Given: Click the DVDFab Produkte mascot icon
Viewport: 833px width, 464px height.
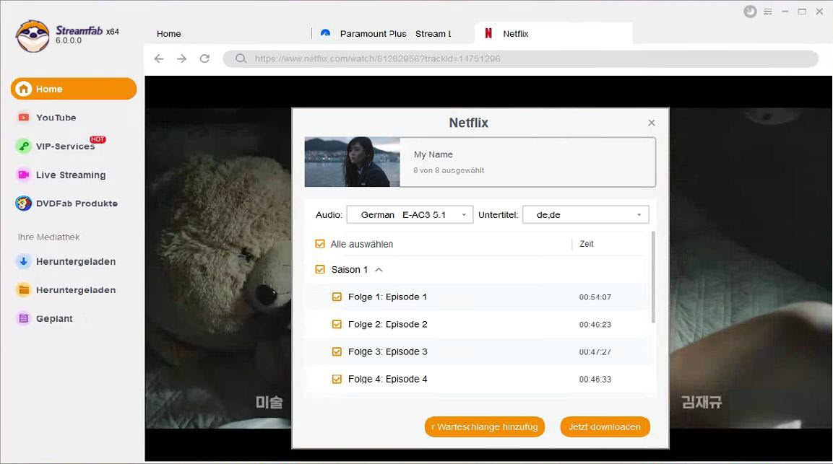Looking at the screenshot, I should click(x=23, y=203).
